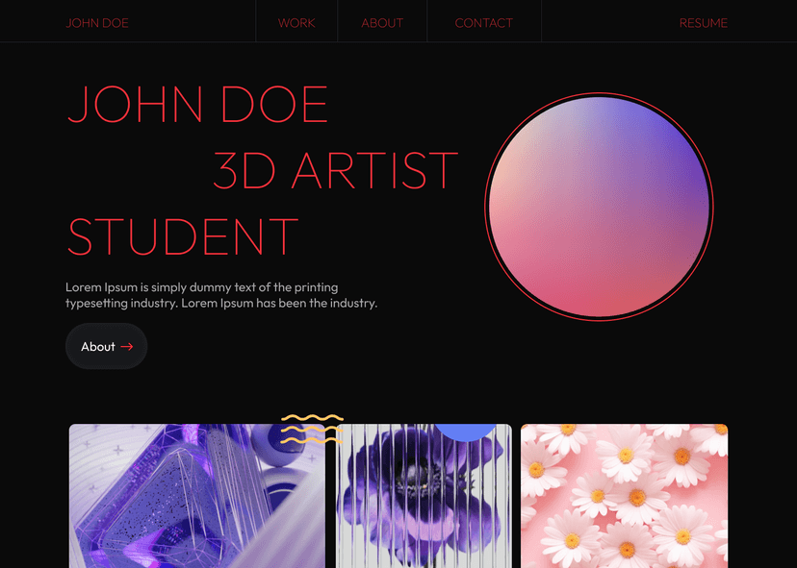The image size is (797, 568).
Task: Click the pink-purple gradient sphere
Action: [599, 207]
